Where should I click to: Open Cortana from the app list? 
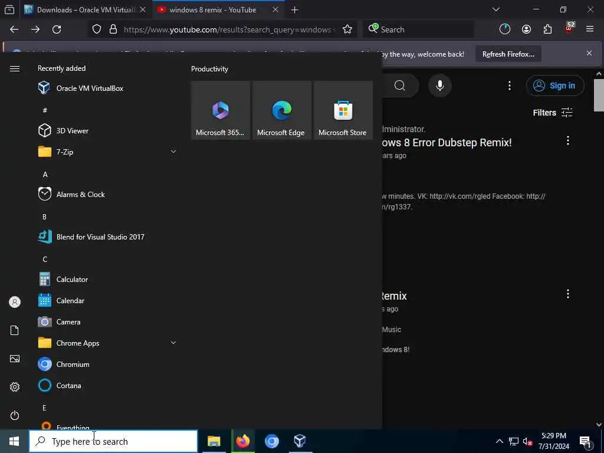[x=107, y=385]
